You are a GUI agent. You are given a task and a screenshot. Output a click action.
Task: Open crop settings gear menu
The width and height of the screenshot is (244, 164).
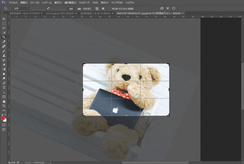103,8
